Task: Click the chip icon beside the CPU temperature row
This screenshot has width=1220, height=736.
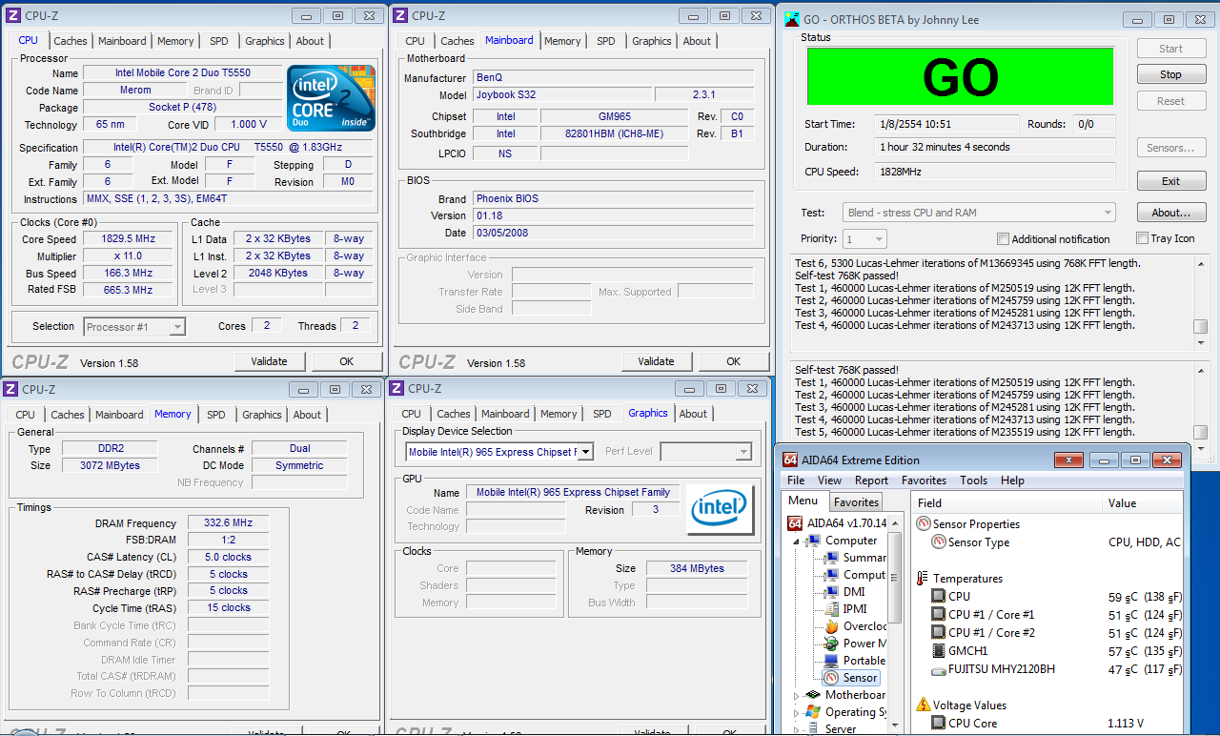Action: pyautogui.click(x=939, y=597)
